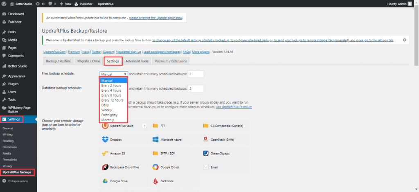Open Discussion settings submenu
The width and height of the screenshot is (419, 192).
pyautogui.click(x=10, y=147)
